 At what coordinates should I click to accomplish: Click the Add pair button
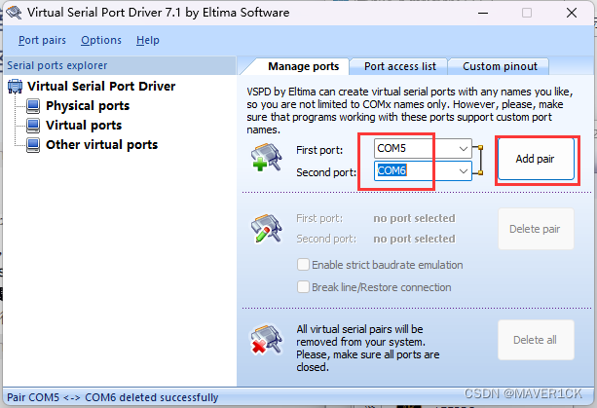pyautogui.click(x=536, y=159)
